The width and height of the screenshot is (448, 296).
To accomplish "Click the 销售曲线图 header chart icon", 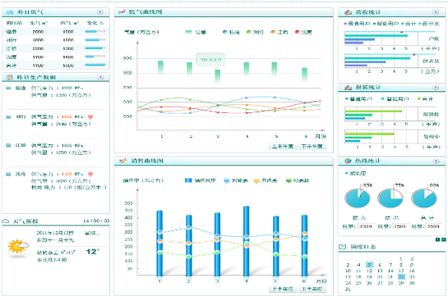I will pos(122,161).
